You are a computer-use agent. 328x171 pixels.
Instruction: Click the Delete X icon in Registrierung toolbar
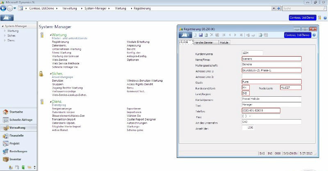point(212,35)
